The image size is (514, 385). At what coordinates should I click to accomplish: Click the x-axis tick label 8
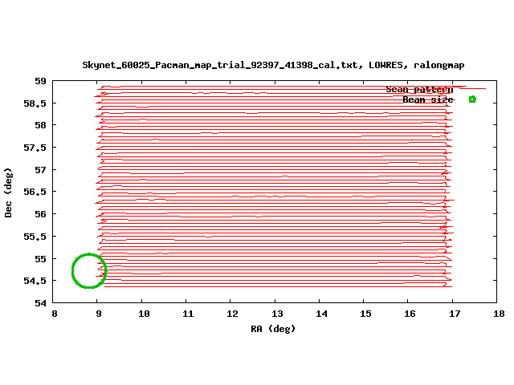coord(55,314)
